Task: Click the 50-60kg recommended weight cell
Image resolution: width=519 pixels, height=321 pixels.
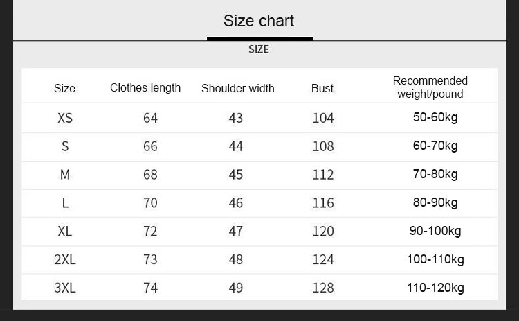Action: point(435,117)
